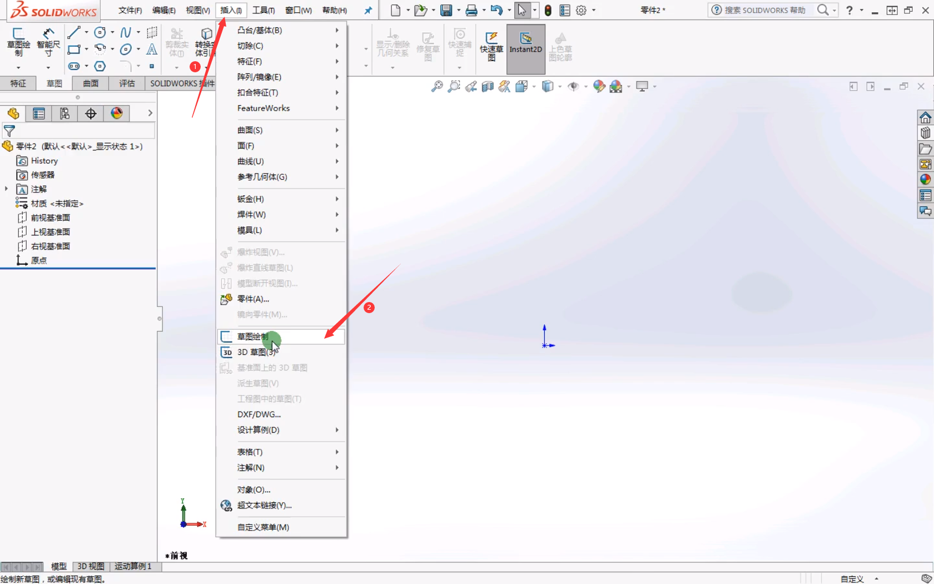The image size is (934, 584).
Task: Click the Zoom to Fit icon
Action: [438, 86]
